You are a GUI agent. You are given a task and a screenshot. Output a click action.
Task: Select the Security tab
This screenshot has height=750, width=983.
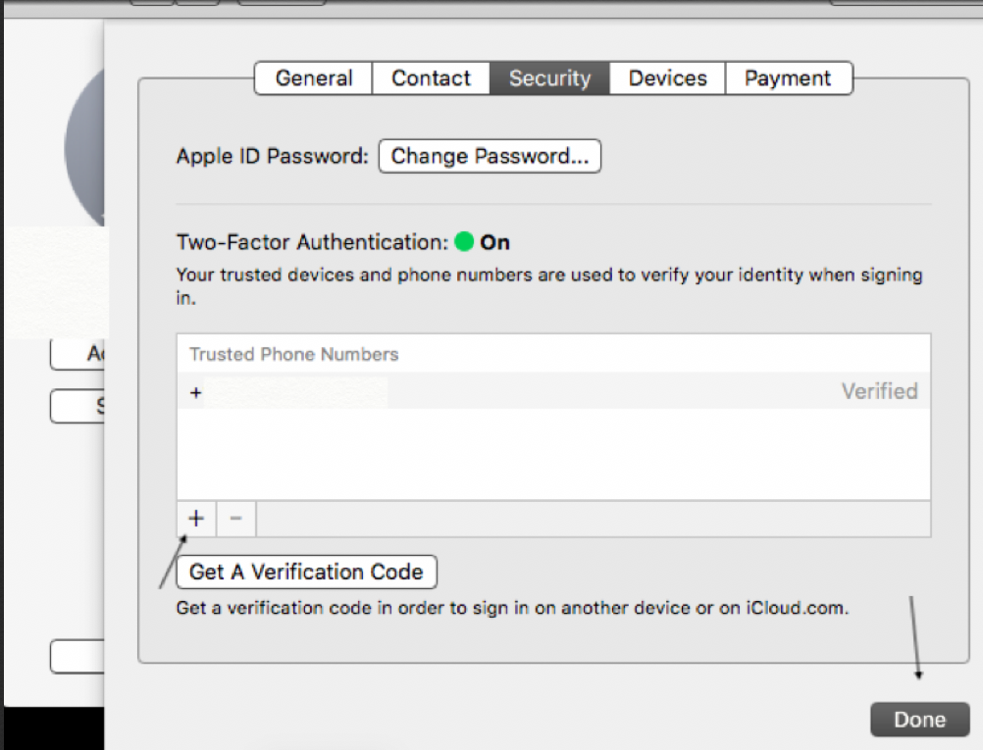(x=549, y=78)
